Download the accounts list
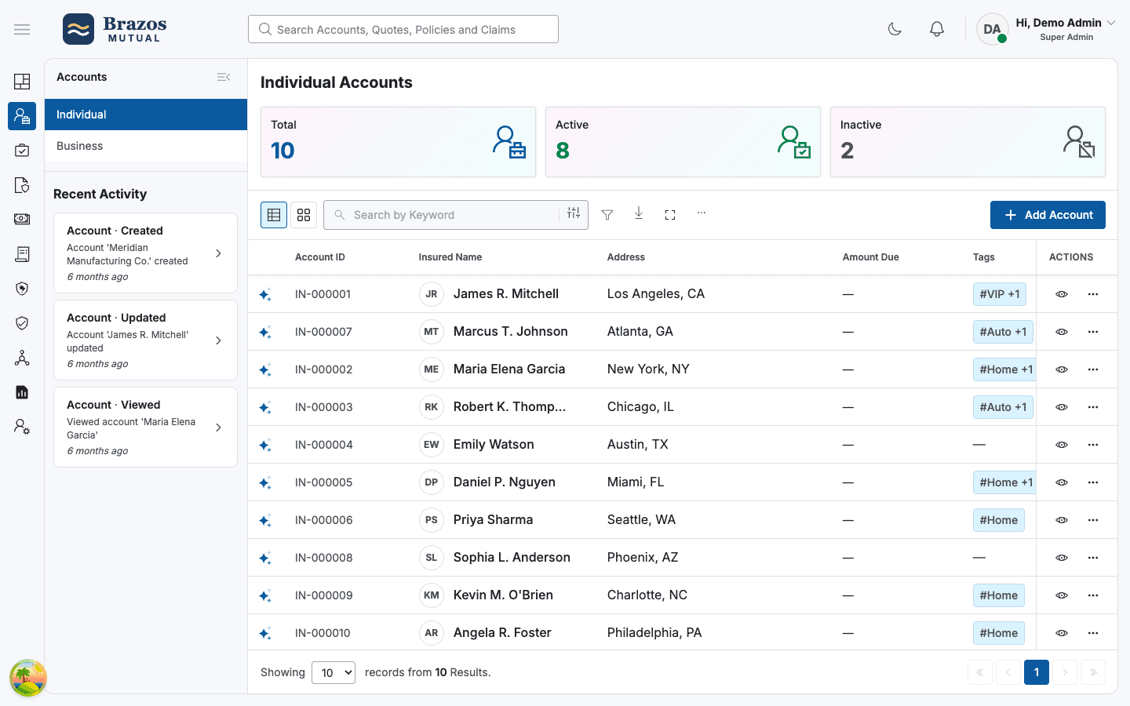Screen dimensions: 1130x706 coord(639,213)
